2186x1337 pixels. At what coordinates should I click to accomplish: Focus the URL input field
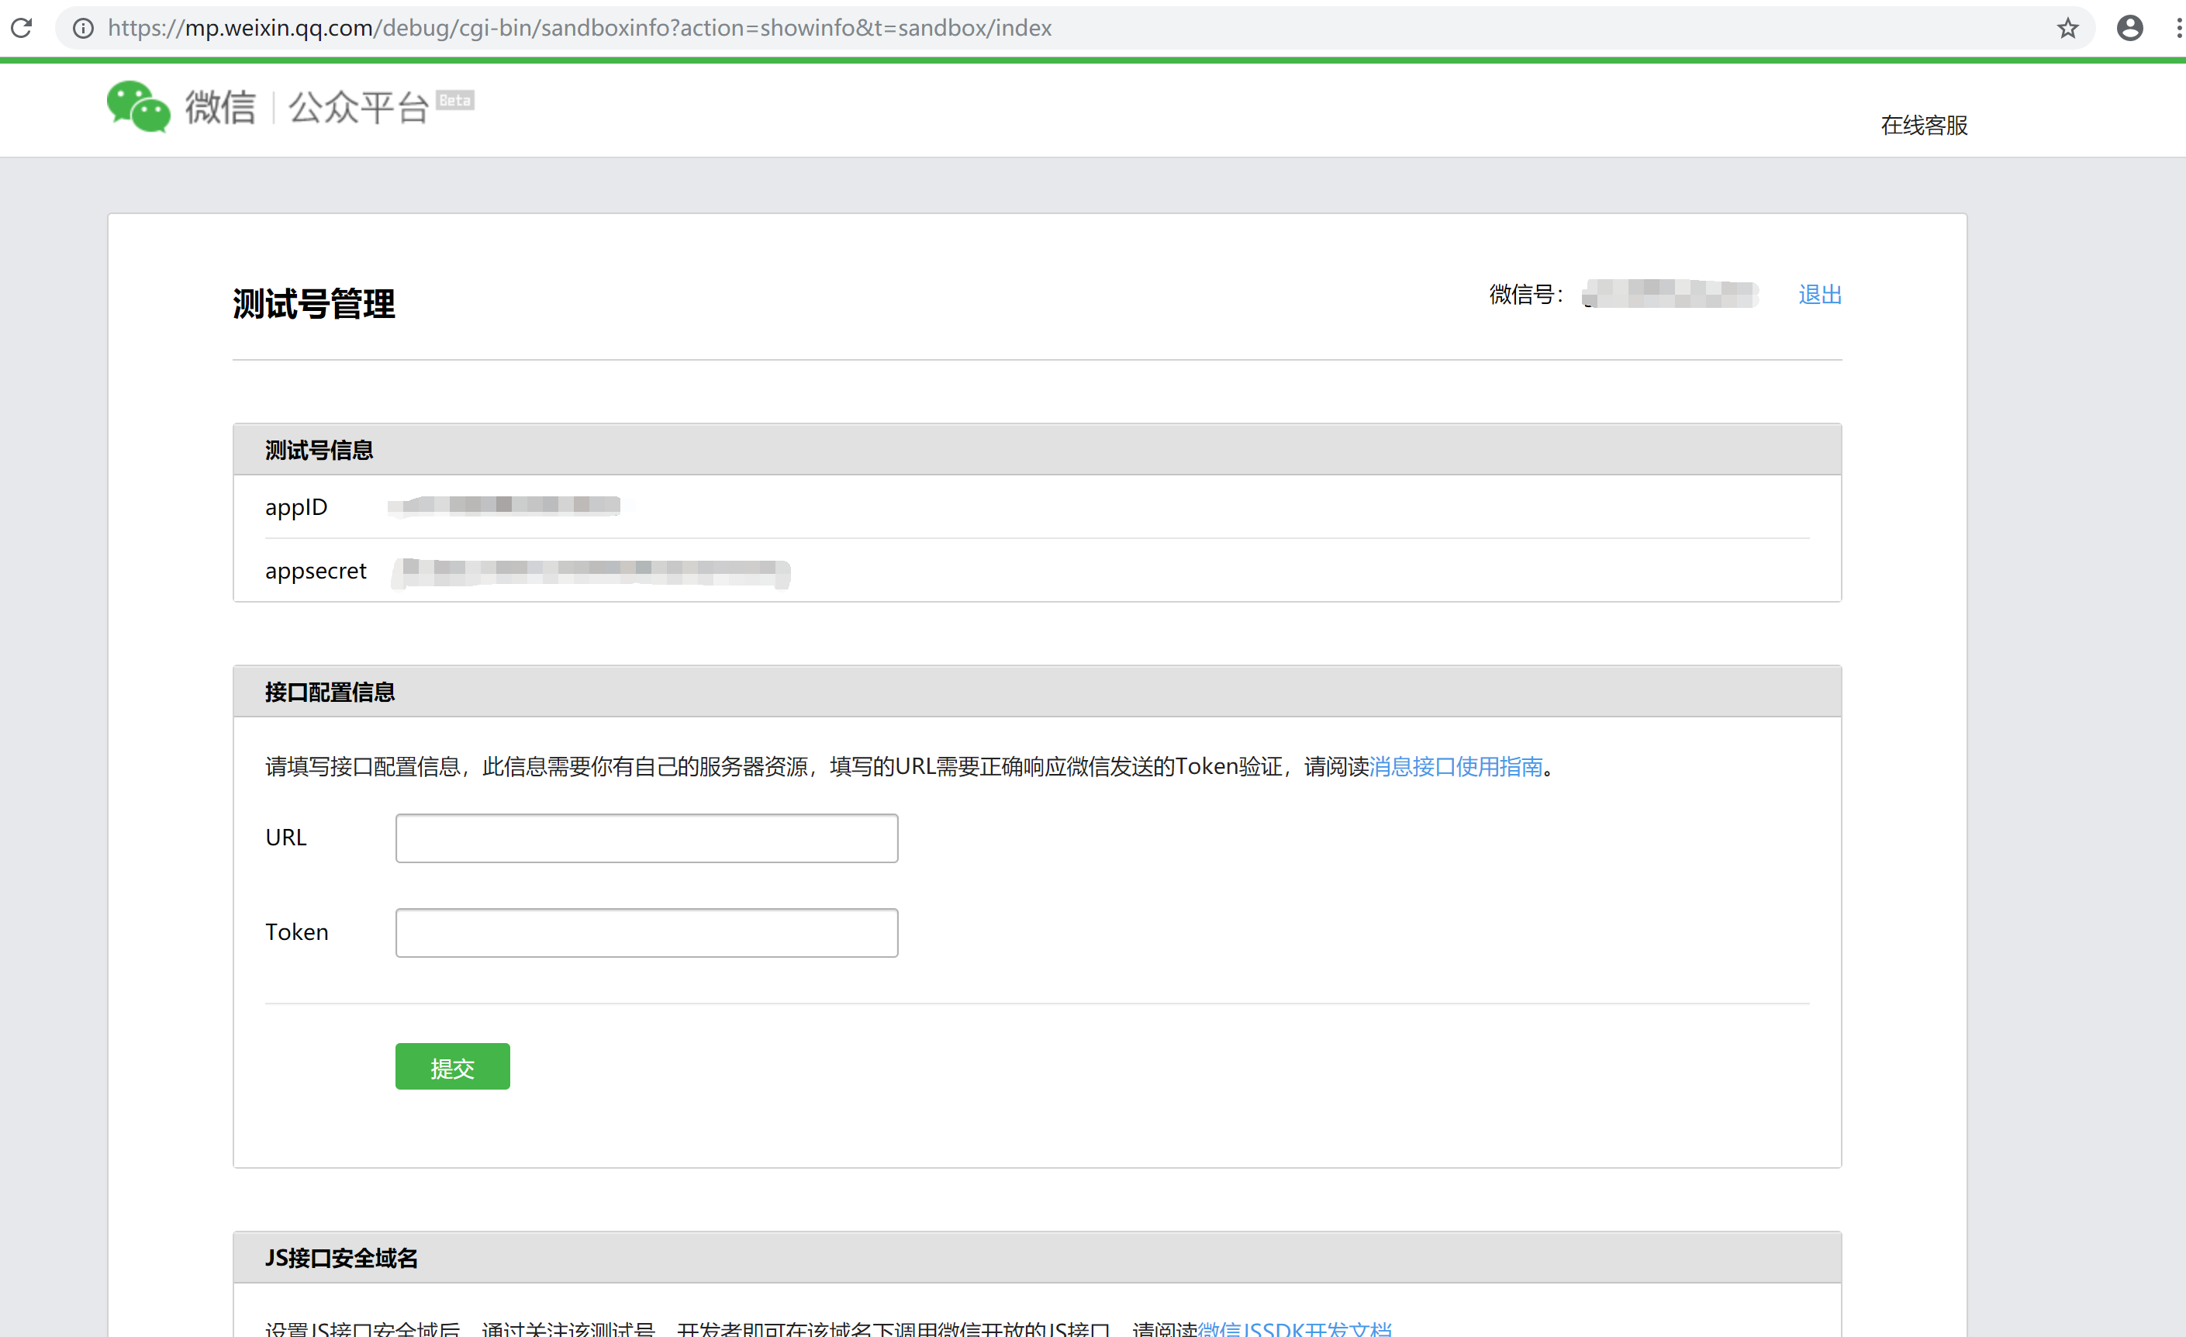tap(647, 838)
